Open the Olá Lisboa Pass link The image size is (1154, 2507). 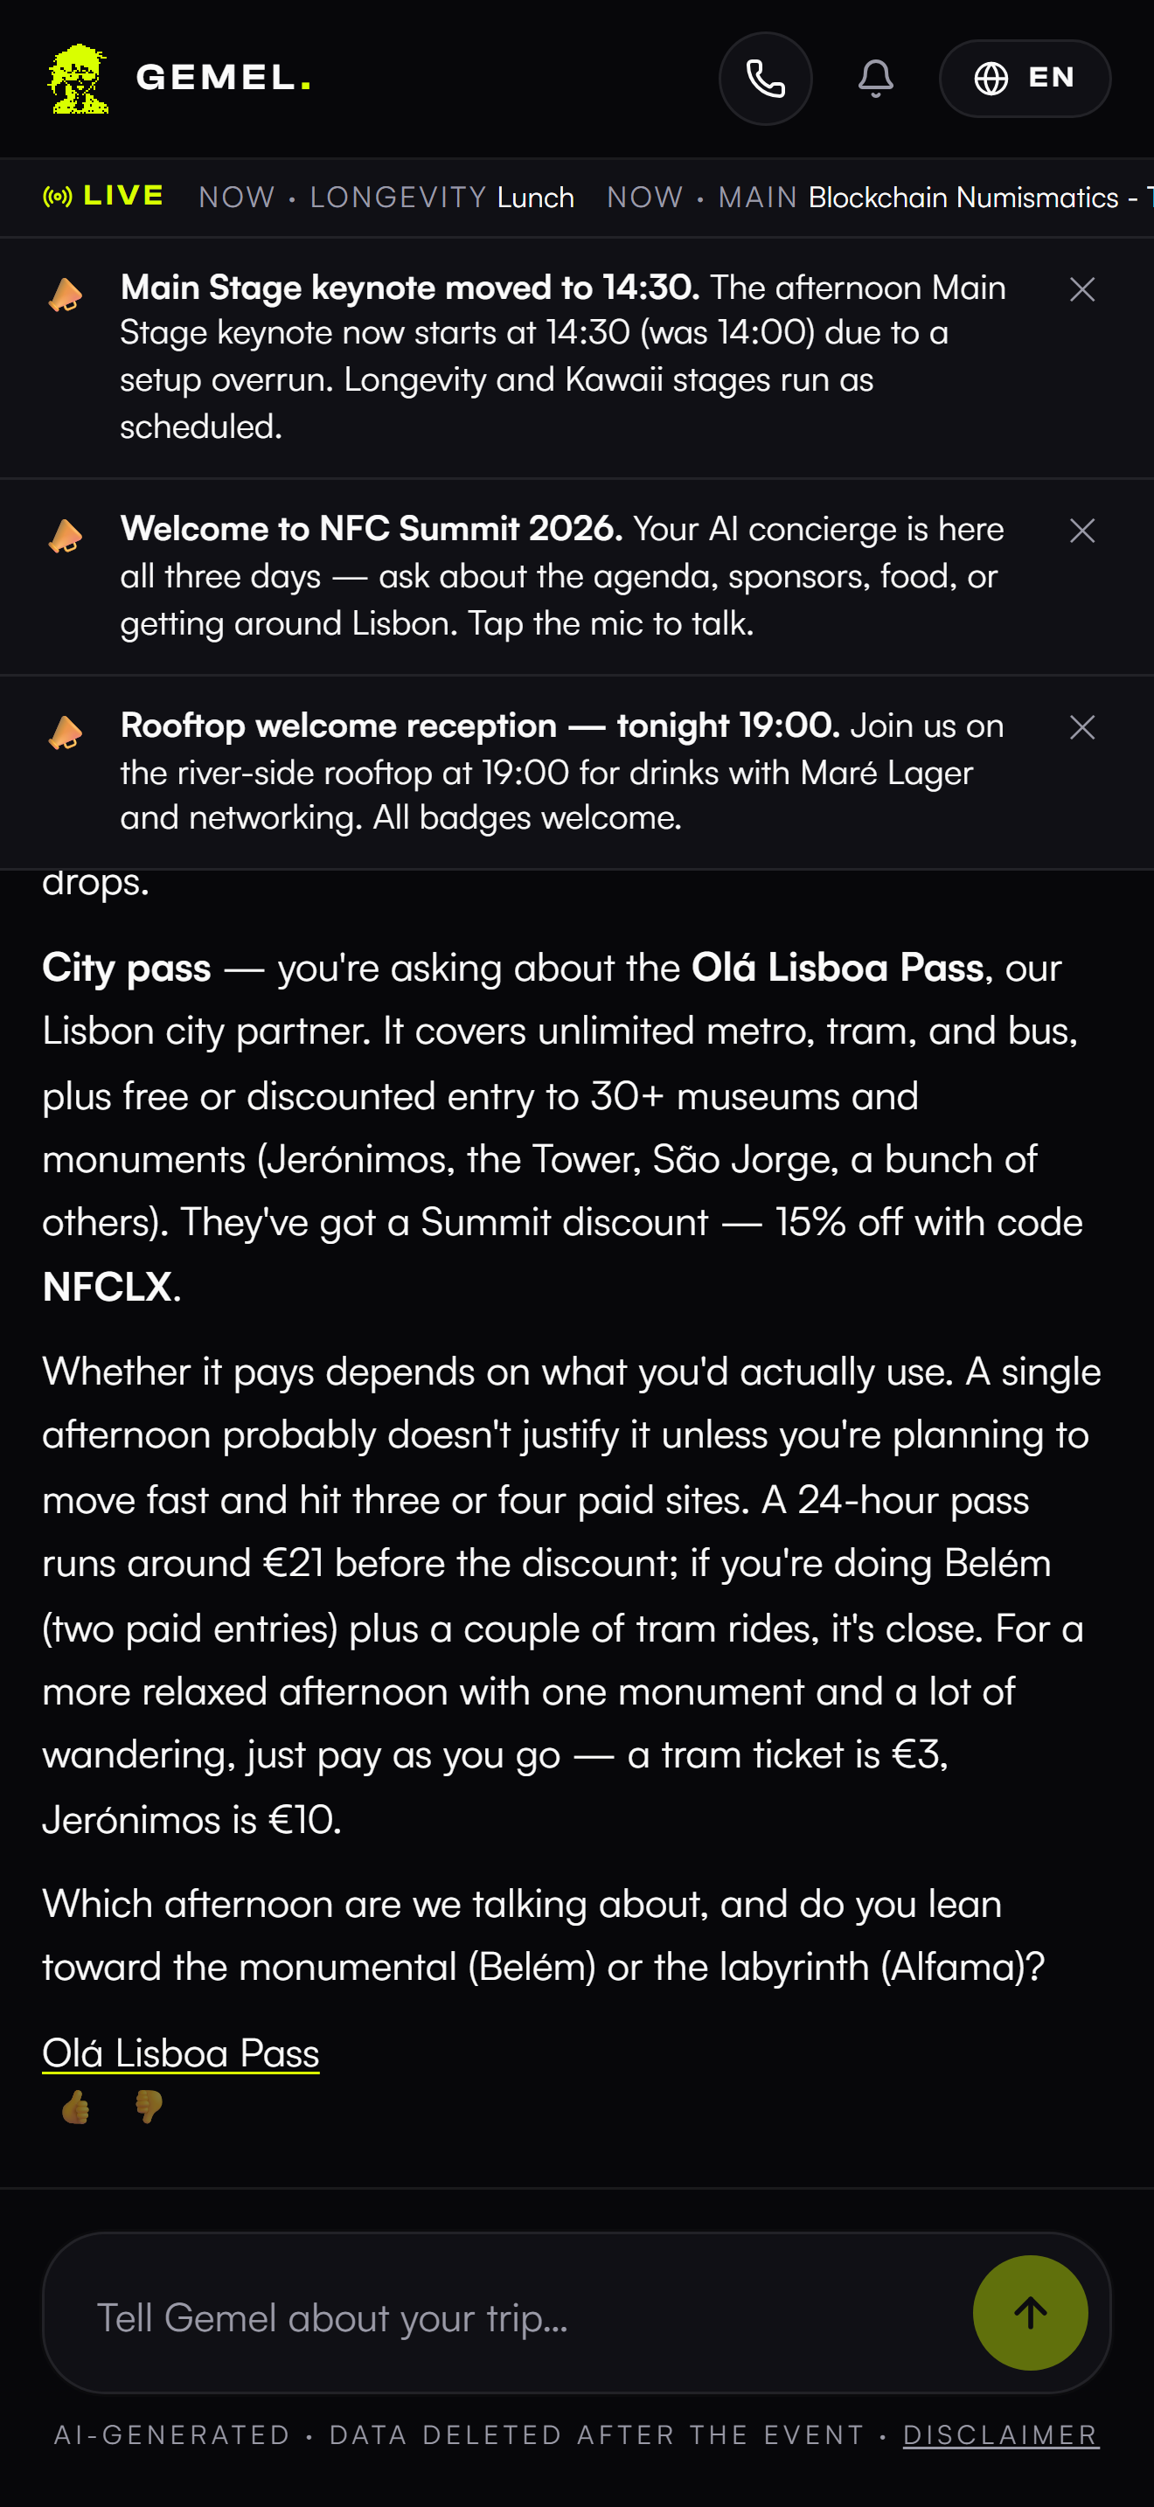point(181,2052)
